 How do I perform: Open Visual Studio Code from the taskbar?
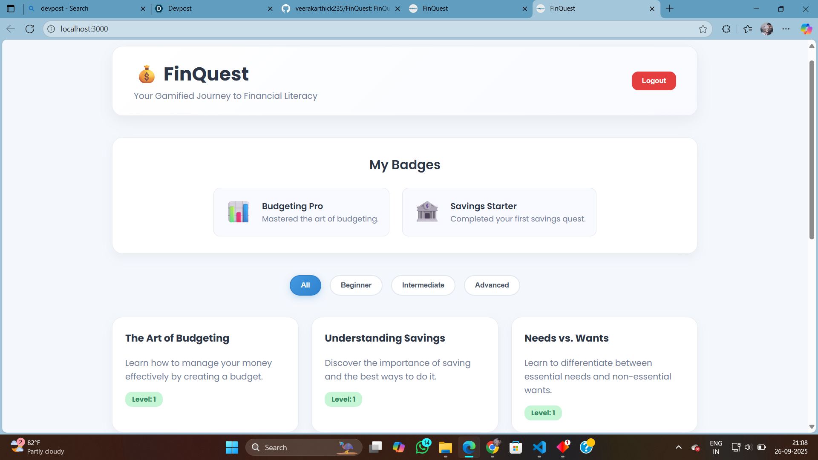coord(539,447)
